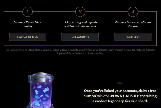Open the Summoner's Crown Capsule image
This screenshot has height=108, width=161.
41,90
